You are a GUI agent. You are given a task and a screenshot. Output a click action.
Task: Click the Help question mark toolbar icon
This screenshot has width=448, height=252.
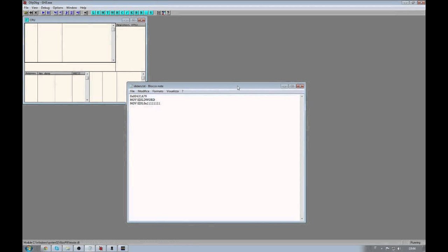(168, 13)
